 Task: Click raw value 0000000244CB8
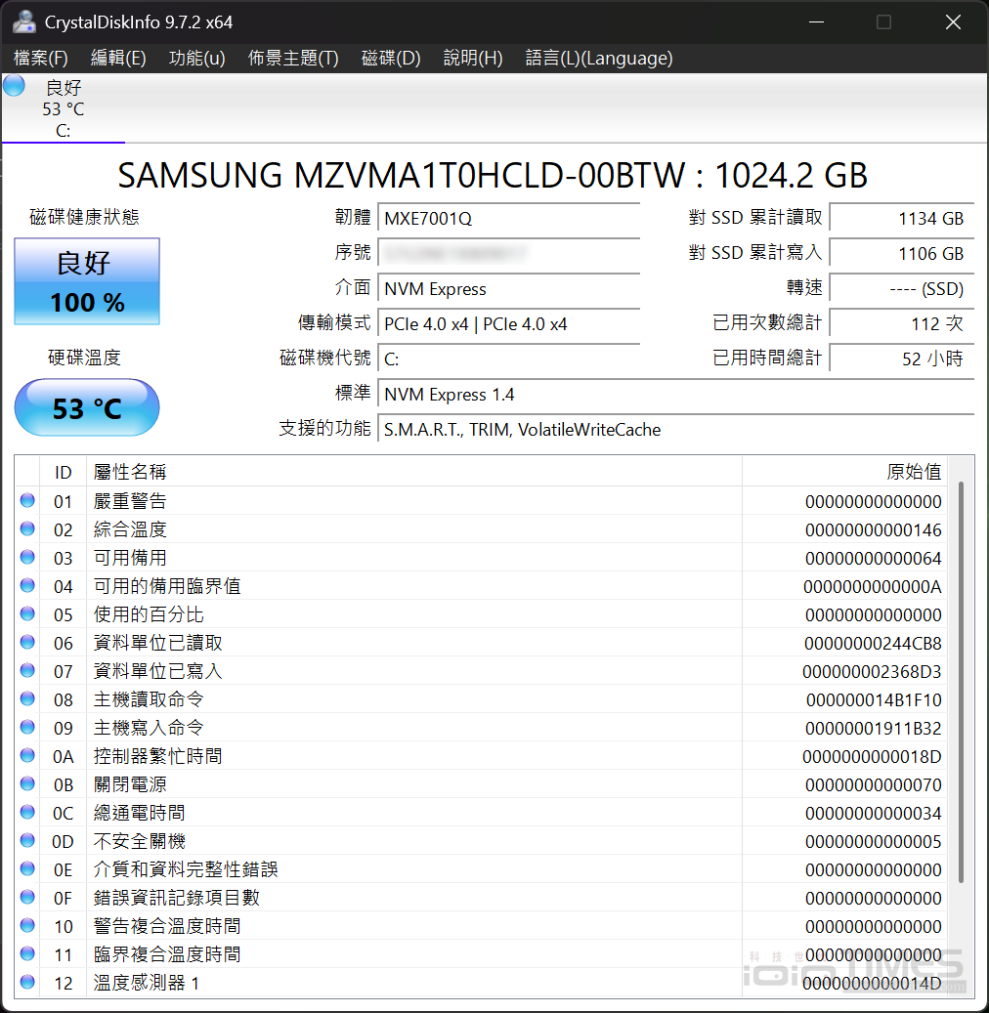(x=873, y=644)
